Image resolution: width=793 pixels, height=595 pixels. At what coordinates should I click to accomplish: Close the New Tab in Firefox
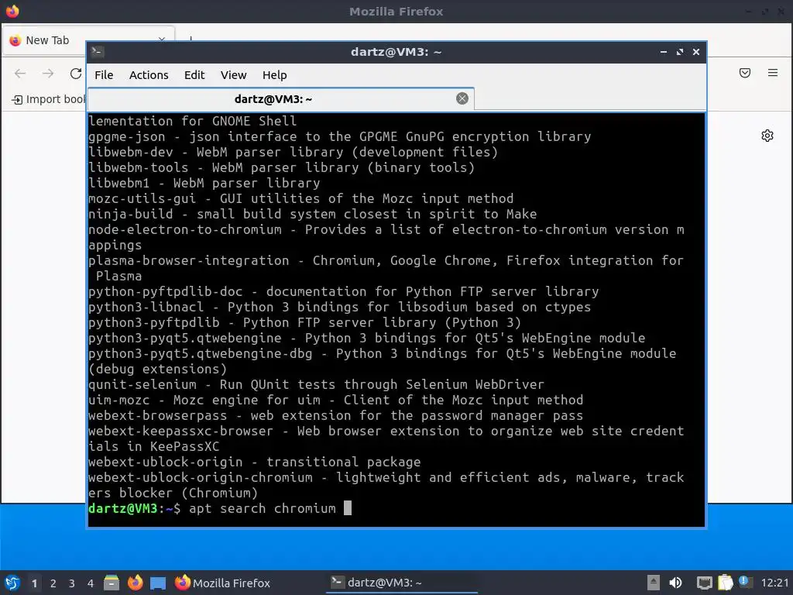coord(161,40)
